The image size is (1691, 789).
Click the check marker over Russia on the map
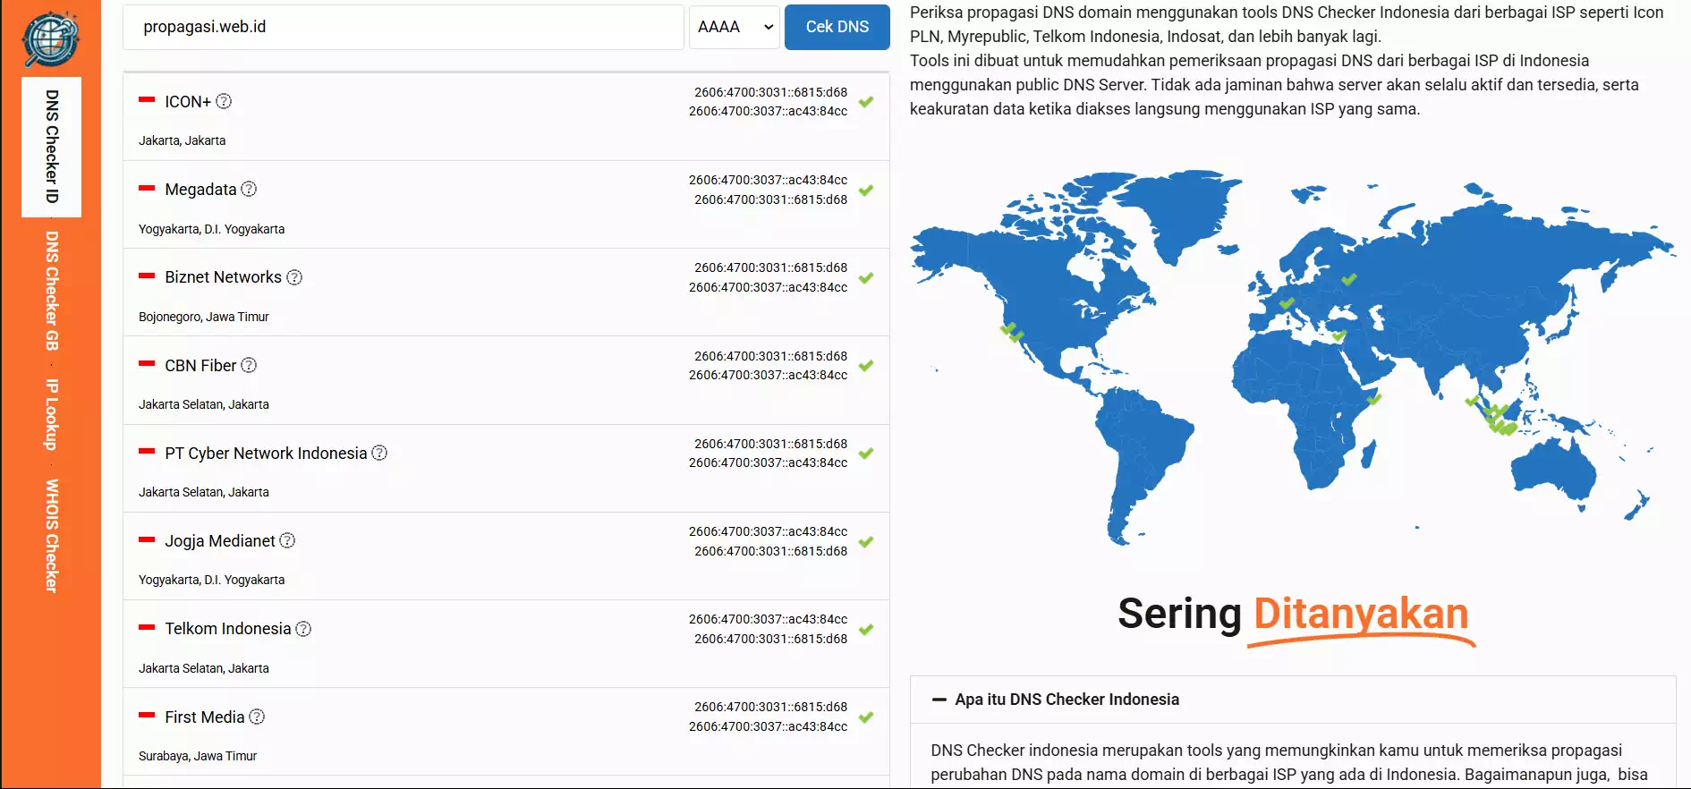point(1349,279)
